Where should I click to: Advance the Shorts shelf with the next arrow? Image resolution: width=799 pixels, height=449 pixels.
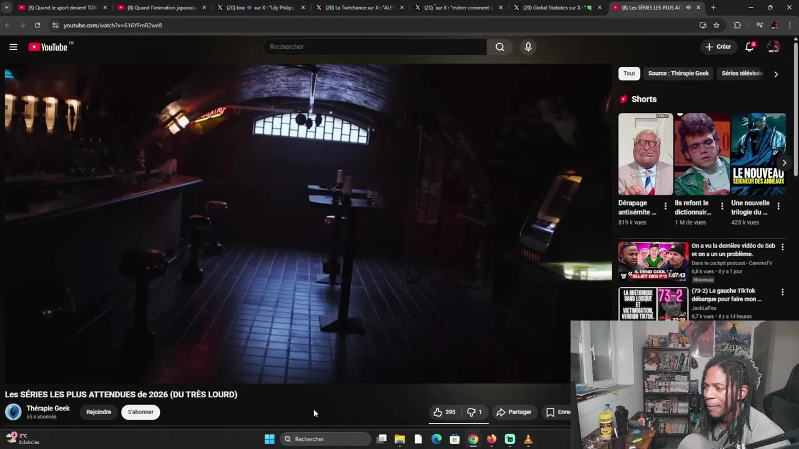784,163
